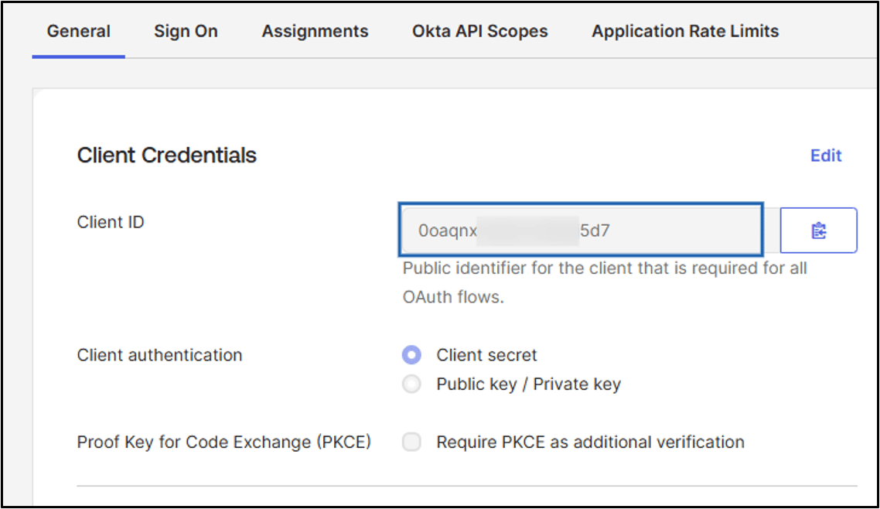The height and width of the screenshot is (509, 880).
Task: Enable Require PKCE as additional verification
Action: (x=411, y=442)
